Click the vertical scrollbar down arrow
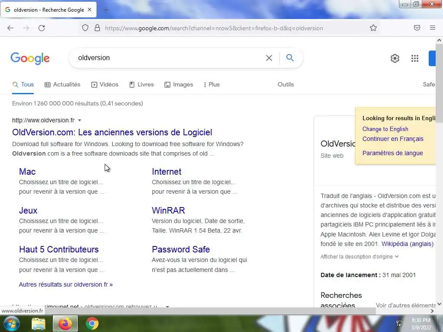Image resolution: width=443 pixels, height=332 pixels. click(x=439, y=304)
